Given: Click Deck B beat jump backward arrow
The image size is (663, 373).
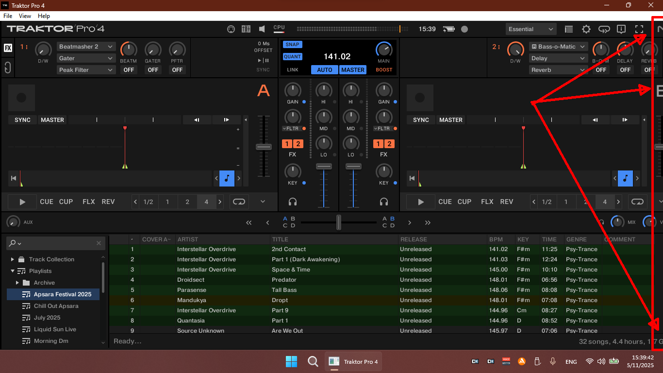Looking at the screenshot, I should coord(595,120).
